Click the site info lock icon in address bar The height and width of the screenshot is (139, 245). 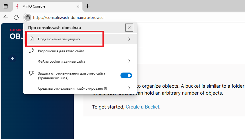[28, 17]
